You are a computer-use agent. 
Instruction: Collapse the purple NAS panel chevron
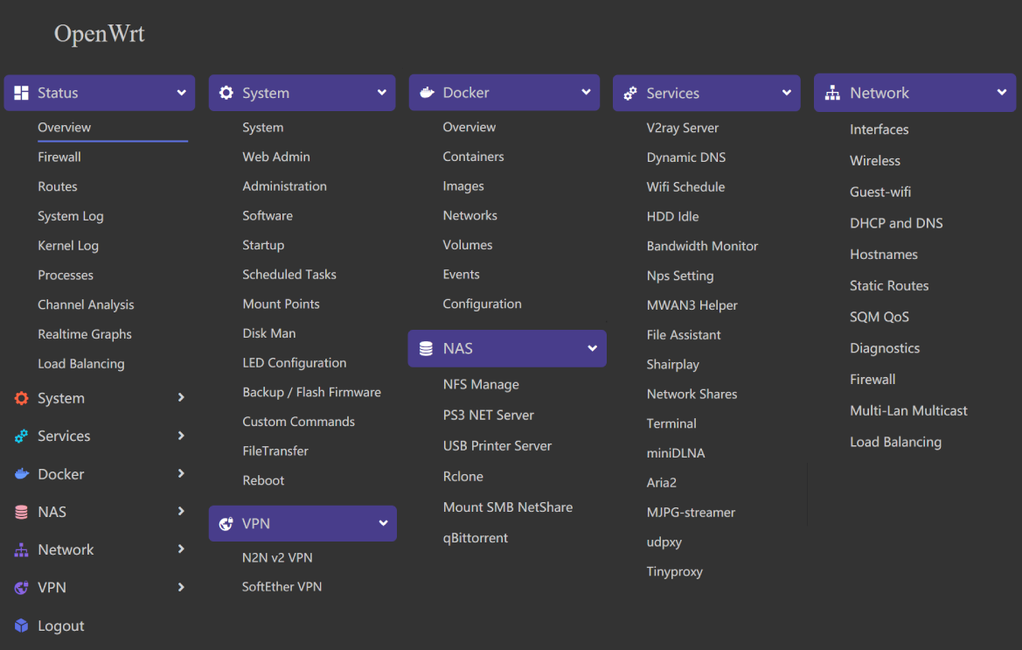[x=592, y=348]
